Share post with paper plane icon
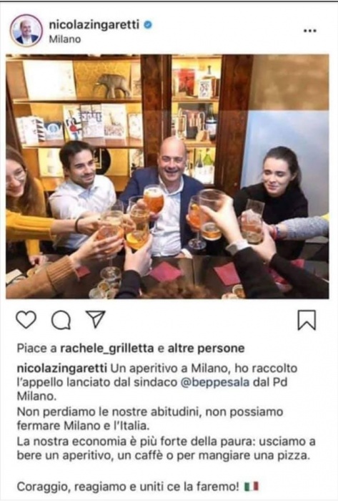The height and width of the screenshot is (501, 338). 95,318
